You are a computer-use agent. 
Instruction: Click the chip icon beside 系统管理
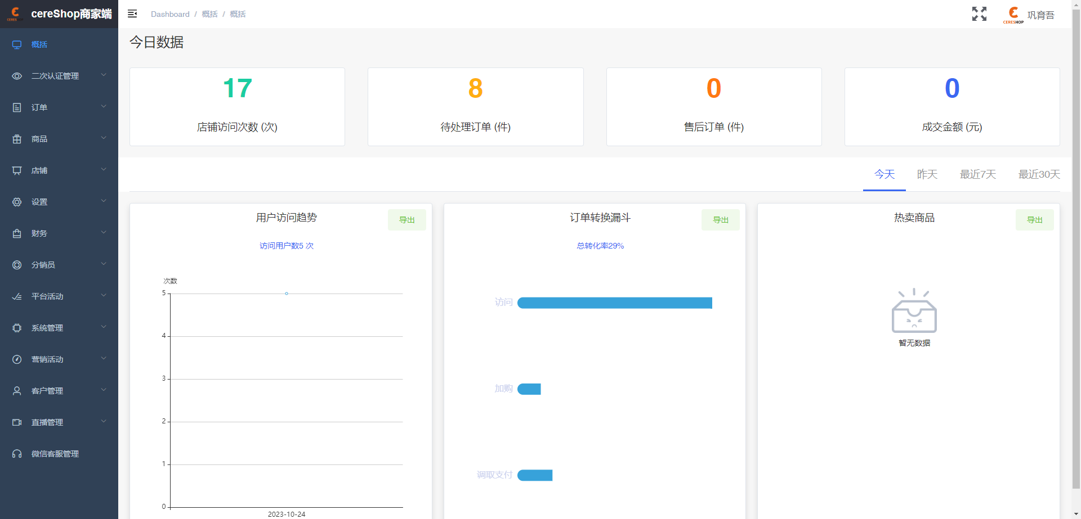click(17, 328)
